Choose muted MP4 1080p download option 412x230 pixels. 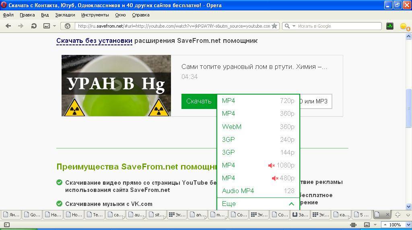[x=258, y=165]
